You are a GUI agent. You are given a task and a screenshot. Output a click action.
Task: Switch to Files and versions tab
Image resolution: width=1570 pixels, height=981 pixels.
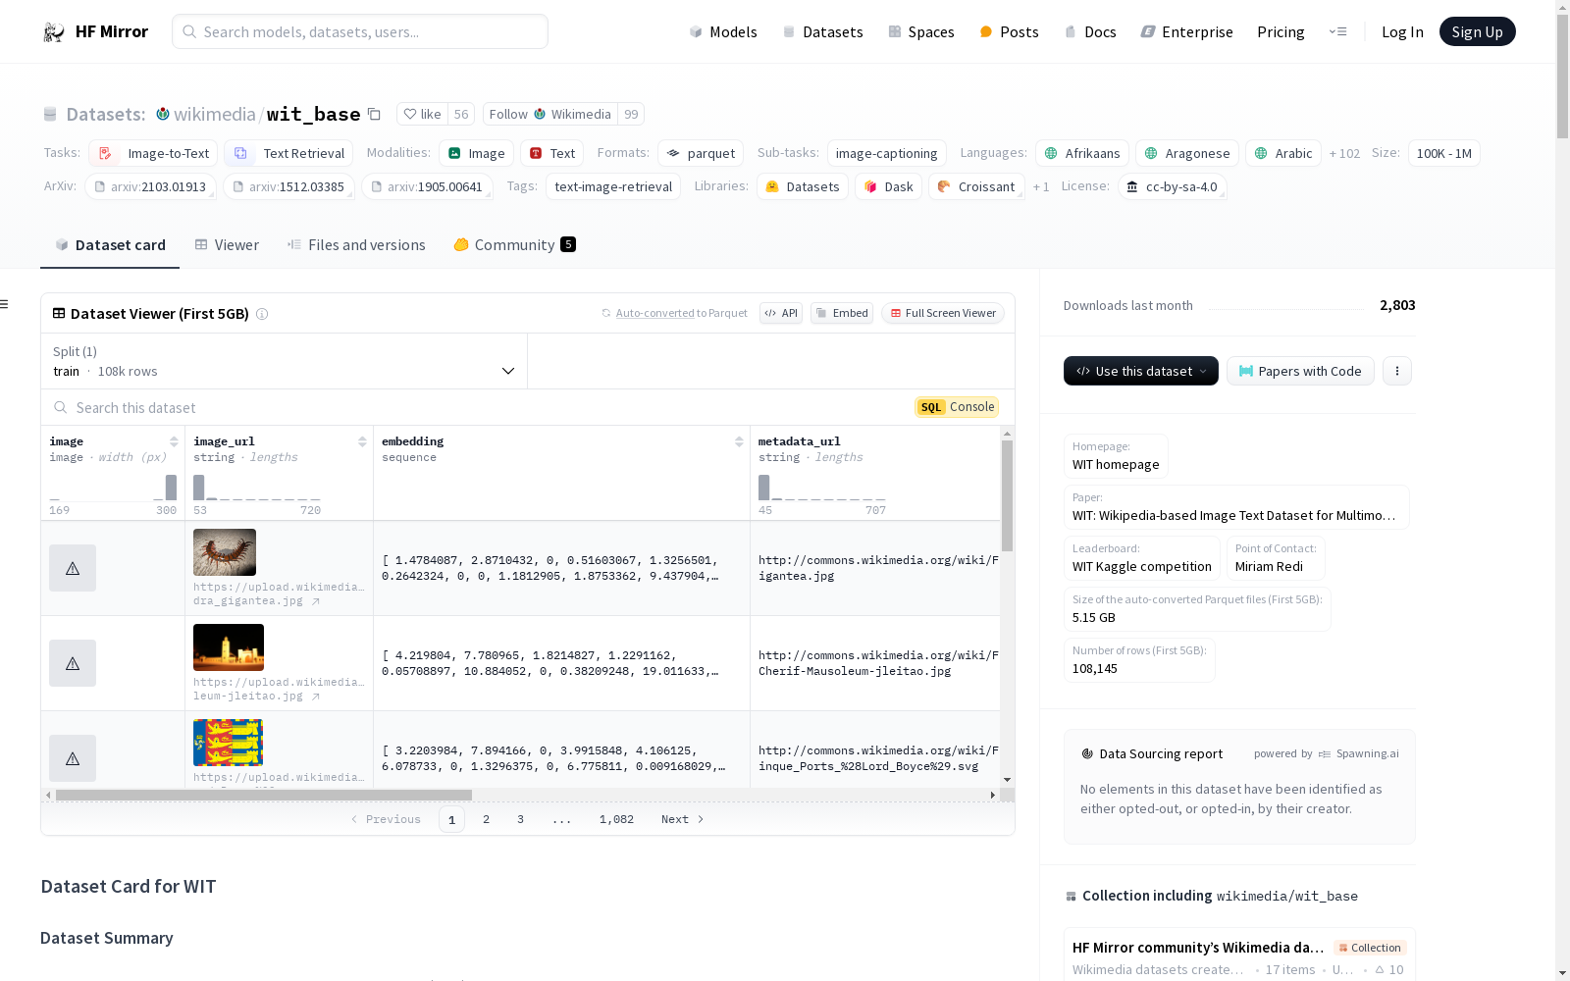pyautogui.click(x=356, y=245)
